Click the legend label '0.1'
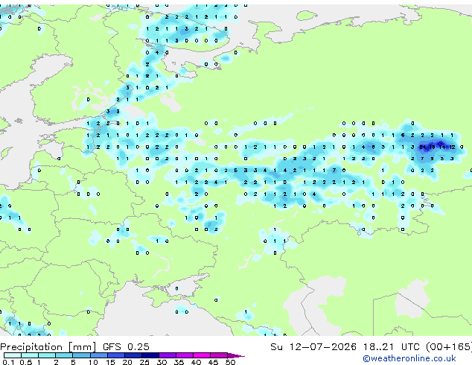 click(x=8, y=362)
